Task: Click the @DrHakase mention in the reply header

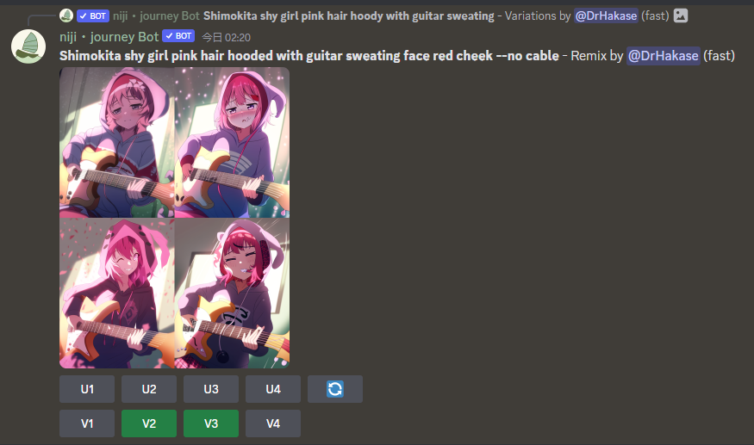Action: [x=606, y=15]
